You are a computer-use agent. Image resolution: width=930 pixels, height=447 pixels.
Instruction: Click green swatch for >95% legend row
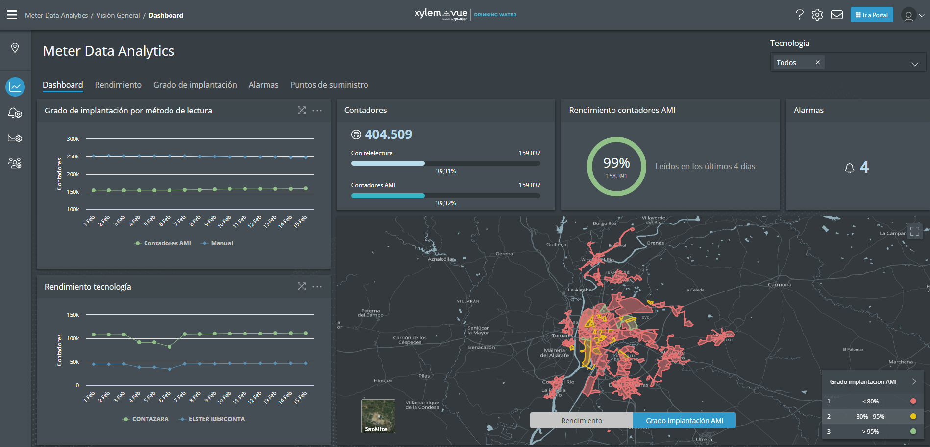[913, 431]
